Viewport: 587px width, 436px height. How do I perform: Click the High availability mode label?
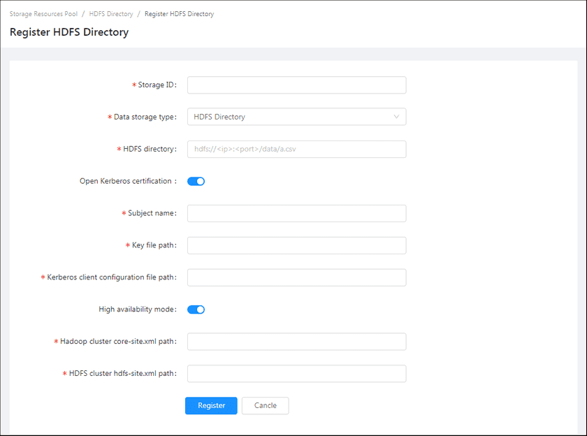[x=137, y=310]
